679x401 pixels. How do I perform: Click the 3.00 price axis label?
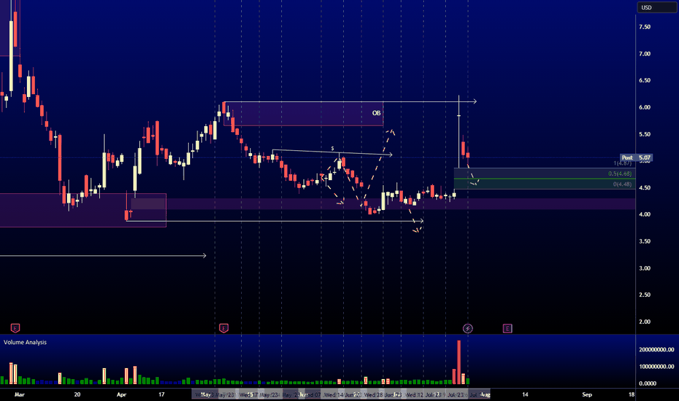[x=645, y=268]
